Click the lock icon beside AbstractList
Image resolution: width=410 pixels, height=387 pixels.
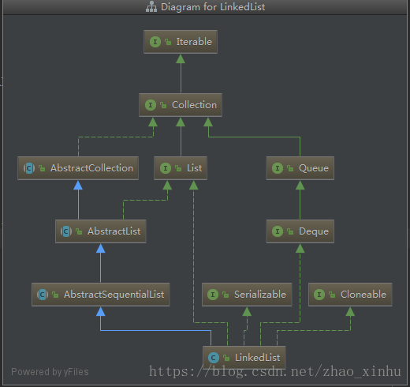pyautogui.click(x=79, y=231)
